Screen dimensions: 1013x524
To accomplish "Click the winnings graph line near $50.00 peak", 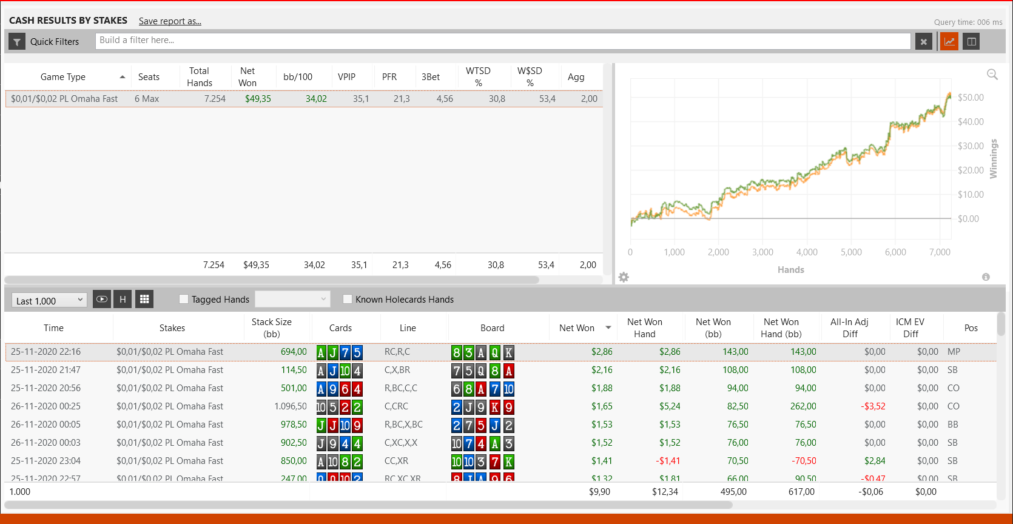I will coord(949,95).
